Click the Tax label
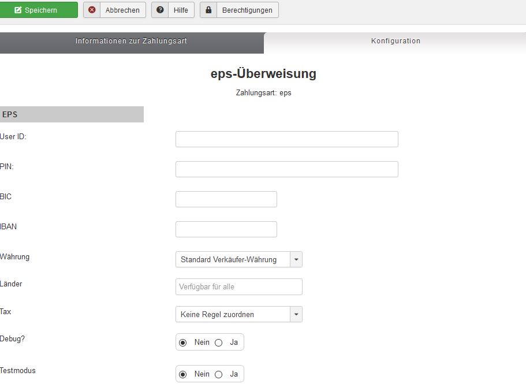The width and height of the screenshot is (526, 391). tap(5, 311)
